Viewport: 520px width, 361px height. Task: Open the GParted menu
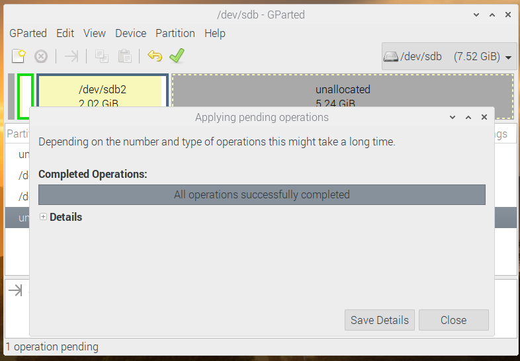[x=28, y=33]
